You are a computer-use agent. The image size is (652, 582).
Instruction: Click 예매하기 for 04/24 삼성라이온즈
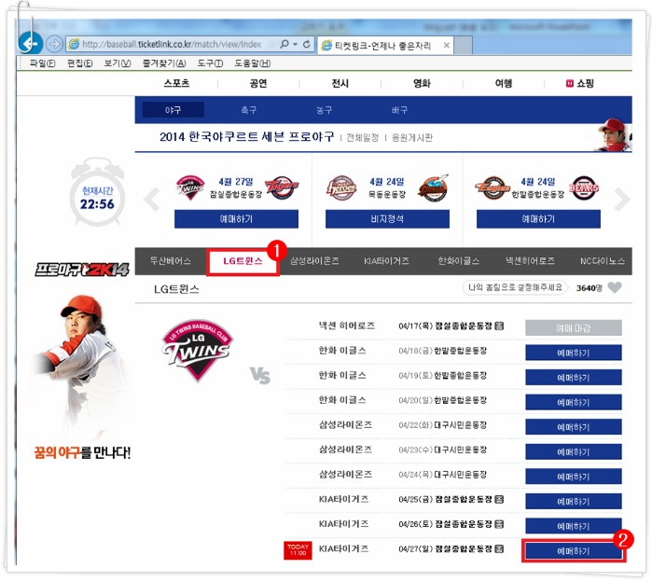pos(574,477)
